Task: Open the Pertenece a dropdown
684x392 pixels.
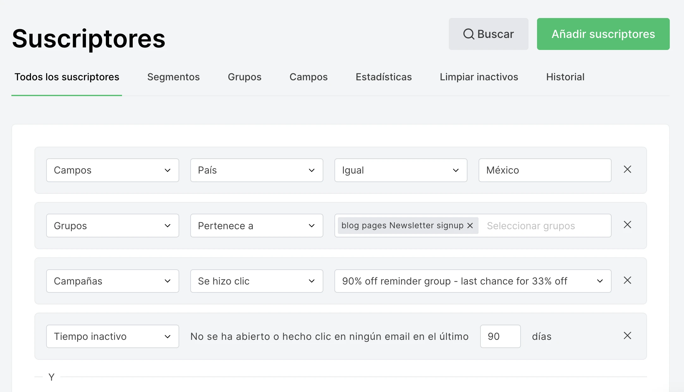Action: (x=257, y=226)
